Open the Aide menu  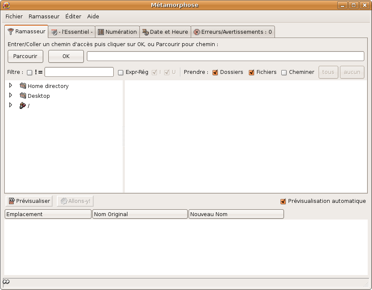coord(93,16)
